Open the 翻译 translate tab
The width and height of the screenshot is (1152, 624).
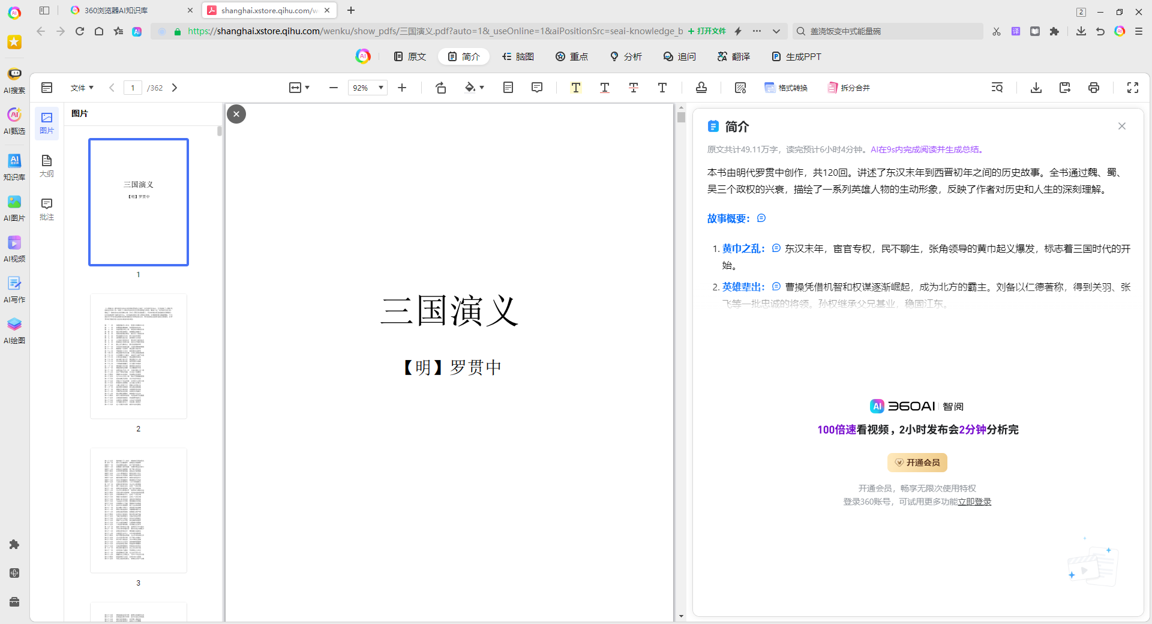733,56
